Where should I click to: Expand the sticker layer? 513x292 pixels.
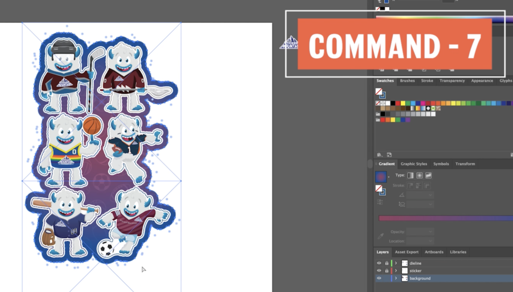pos(396,271)
